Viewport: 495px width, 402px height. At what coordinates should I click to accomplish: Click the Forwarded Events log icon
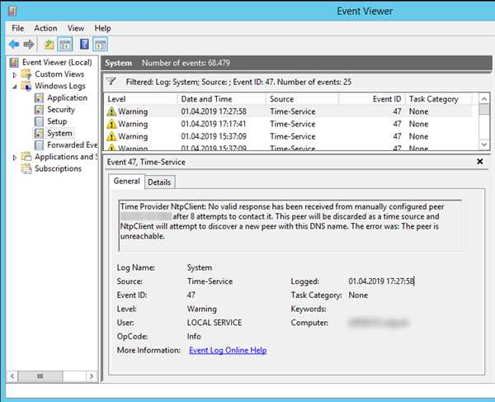coord(39,145)
